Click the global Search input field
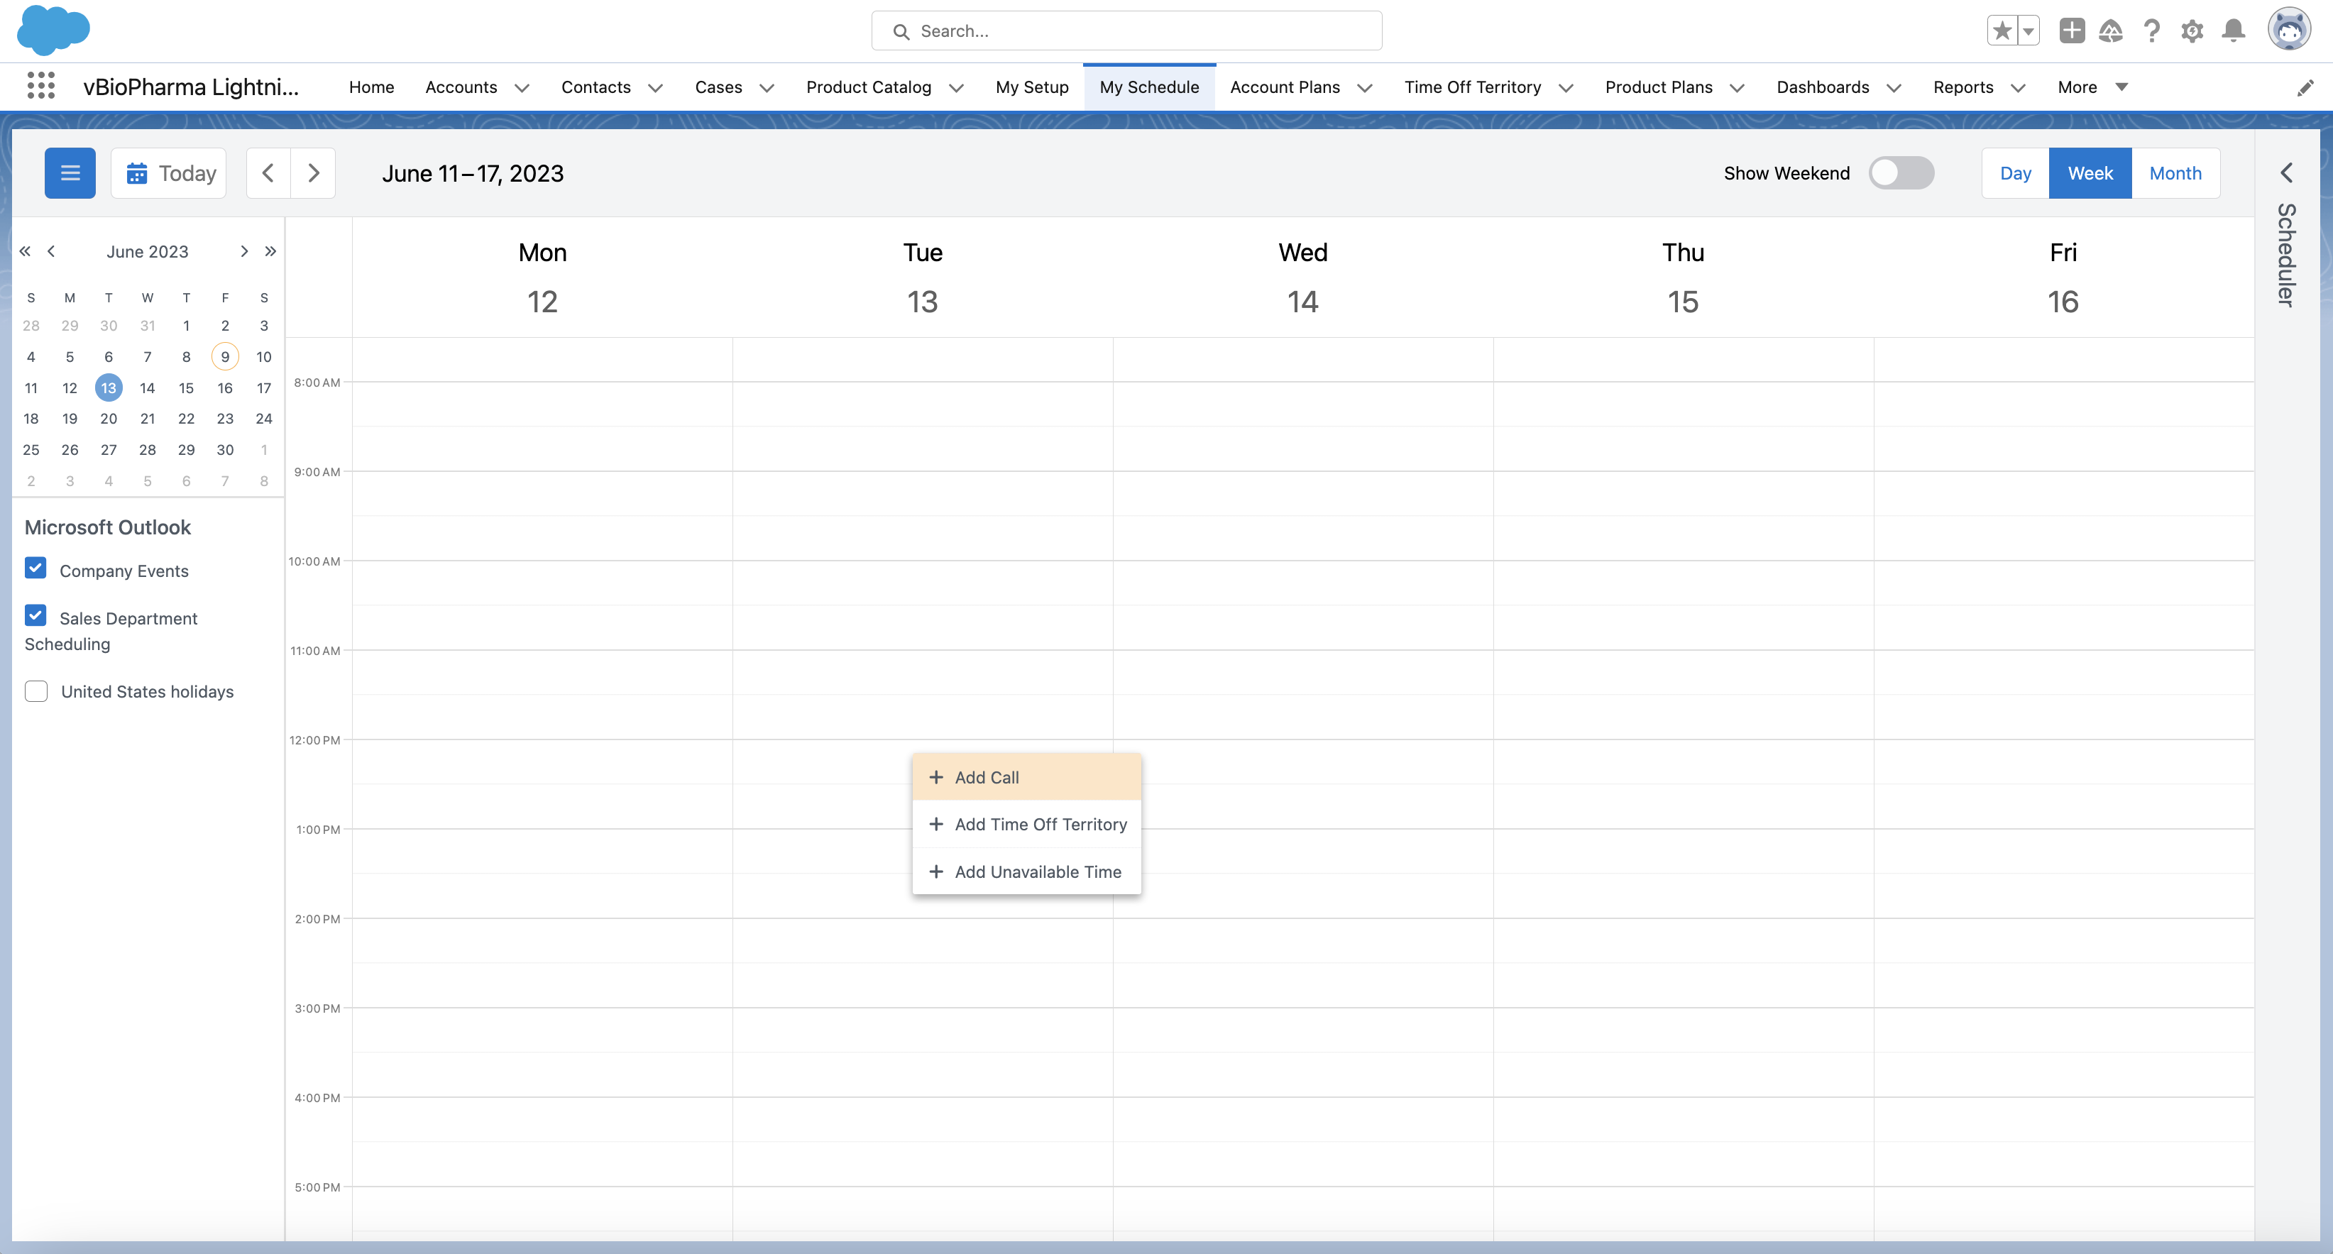 pos(1126,31)
